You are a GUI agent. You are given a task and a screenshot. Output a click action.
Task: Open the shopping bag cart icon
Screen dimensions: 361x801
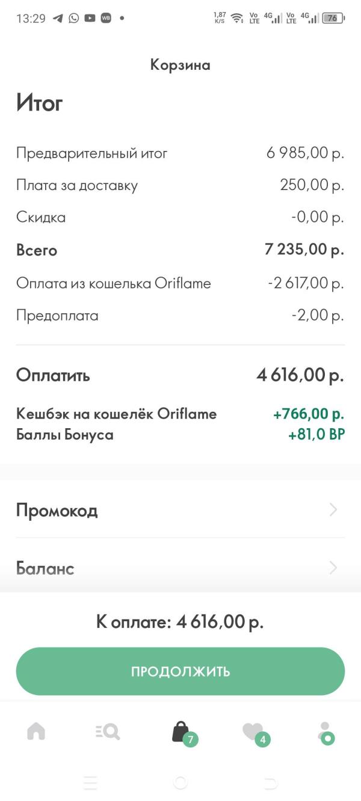coord(180,732)
